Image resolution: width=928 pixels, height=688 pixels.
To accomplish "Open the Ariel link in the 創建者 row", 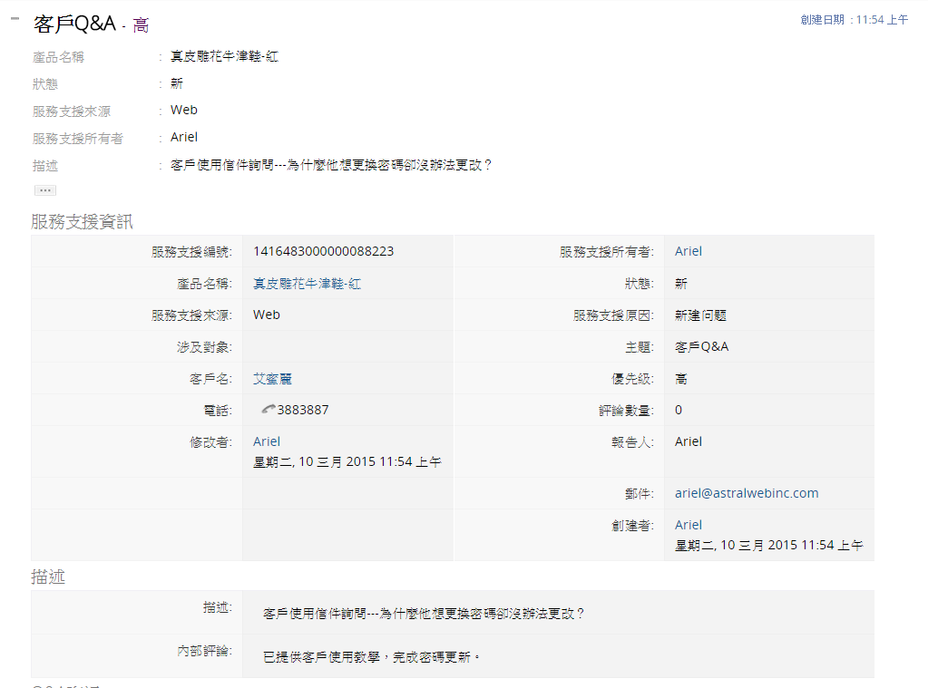I will pos(689,525).
